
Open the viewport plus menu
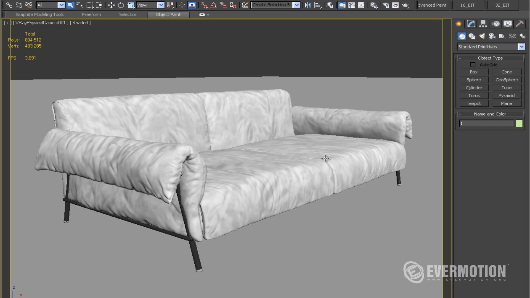point(7,23)
